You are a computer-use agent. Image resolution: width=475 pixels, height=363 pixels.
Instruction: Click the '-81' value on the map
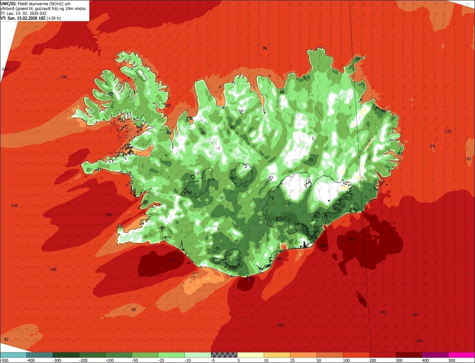click(232, 127)
